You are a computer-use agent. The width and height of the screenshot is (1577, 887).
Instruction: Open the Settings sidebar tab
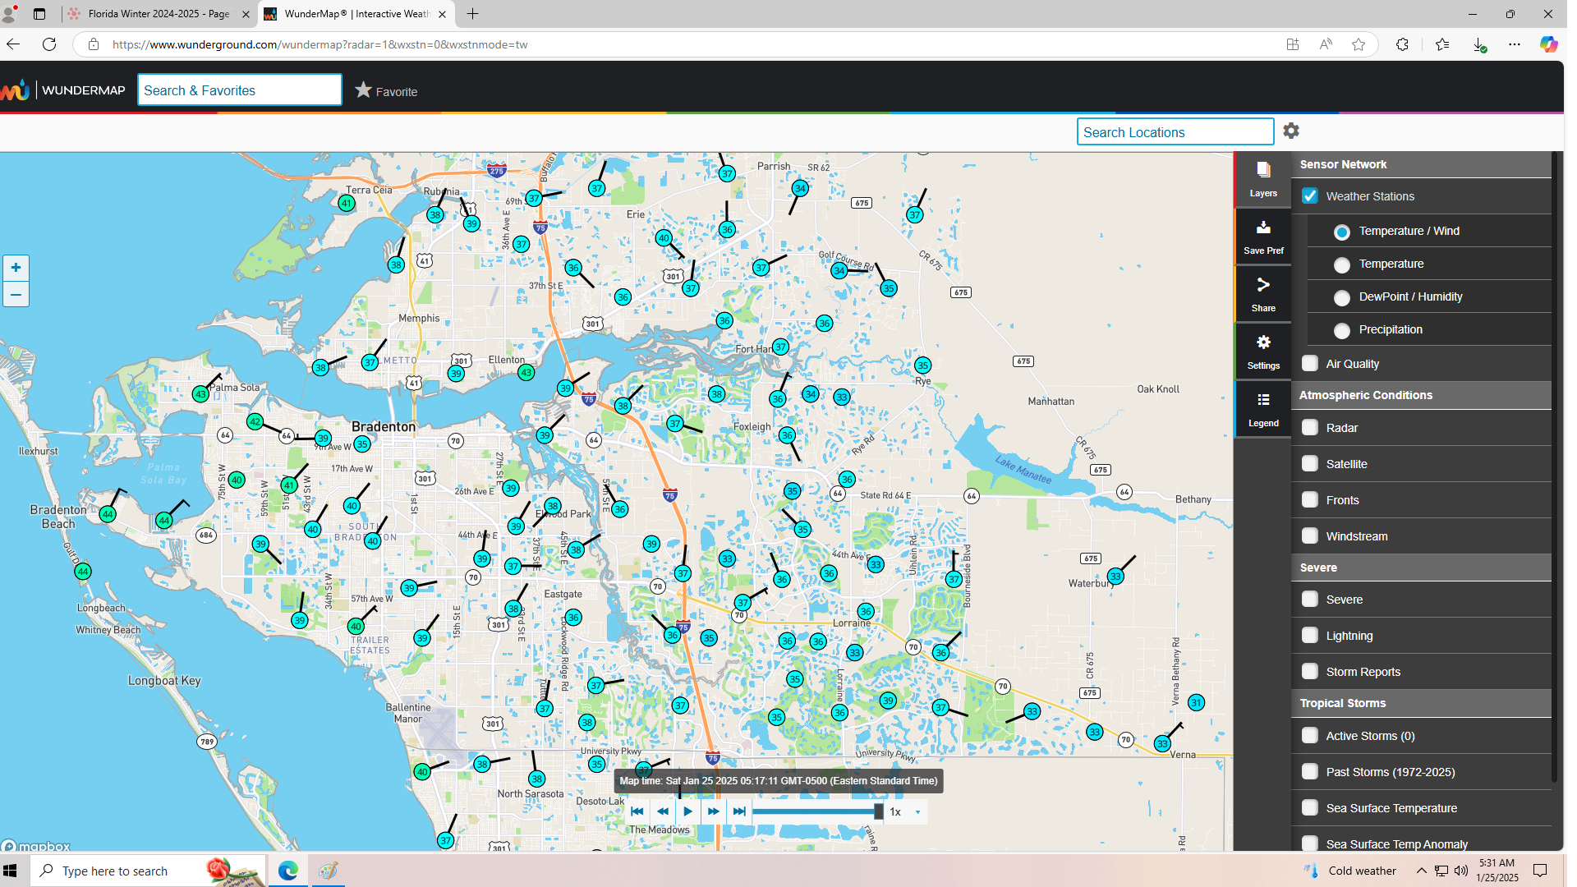pyautogui.click(x=1263, y=351)
